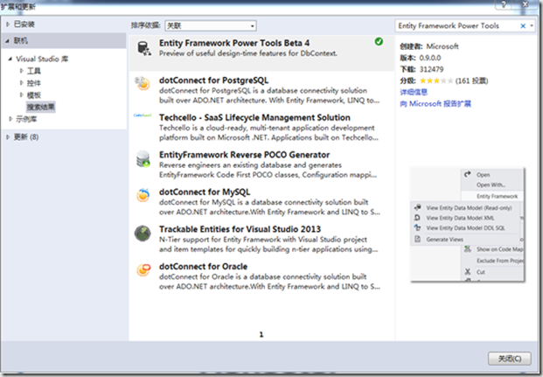Click the download count 312479
Image resolution: width=543 pixels, height=377 pixels.
(431, 69)
